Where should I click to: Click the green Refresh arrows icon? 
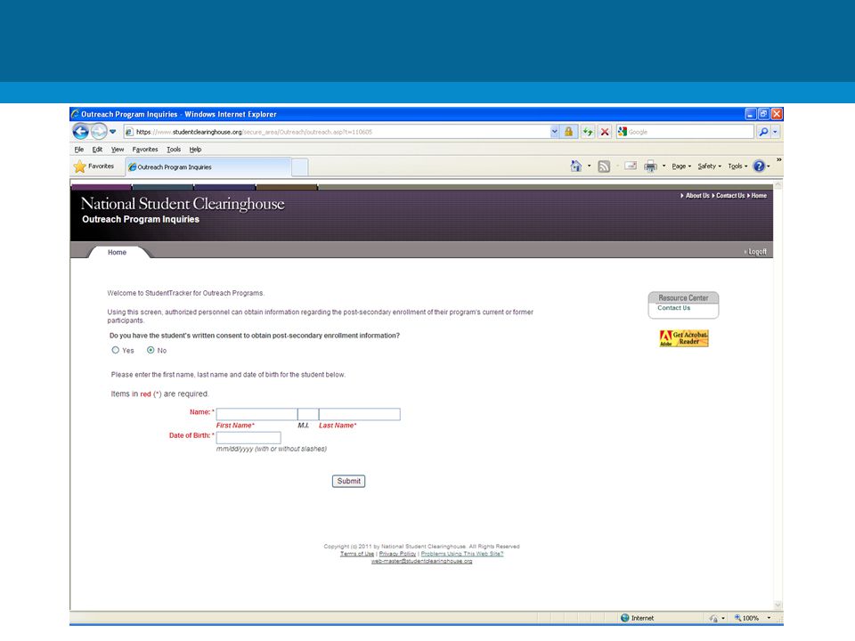click(587, 132)
